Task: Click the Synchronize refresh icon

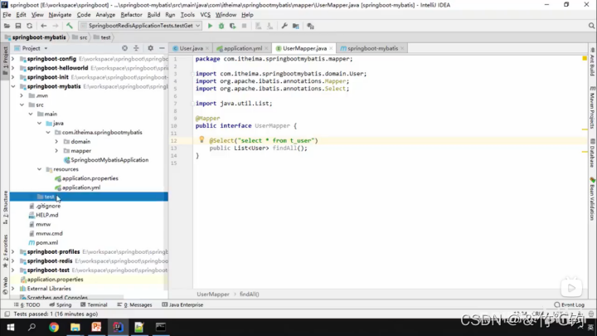Action: 29,26
